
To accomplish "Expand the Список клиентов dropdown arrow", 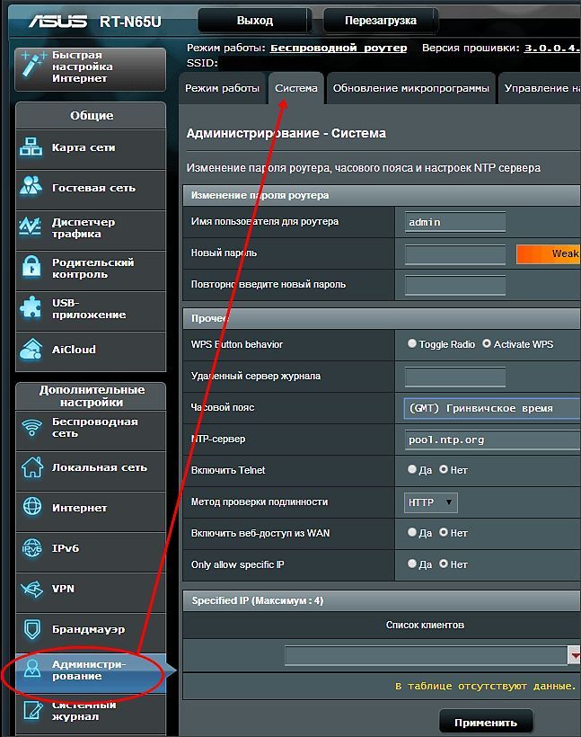I will [575, 655].
